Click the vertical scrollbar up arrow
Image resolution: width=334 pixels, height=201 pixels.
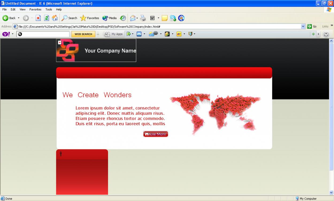click(331, 41)
